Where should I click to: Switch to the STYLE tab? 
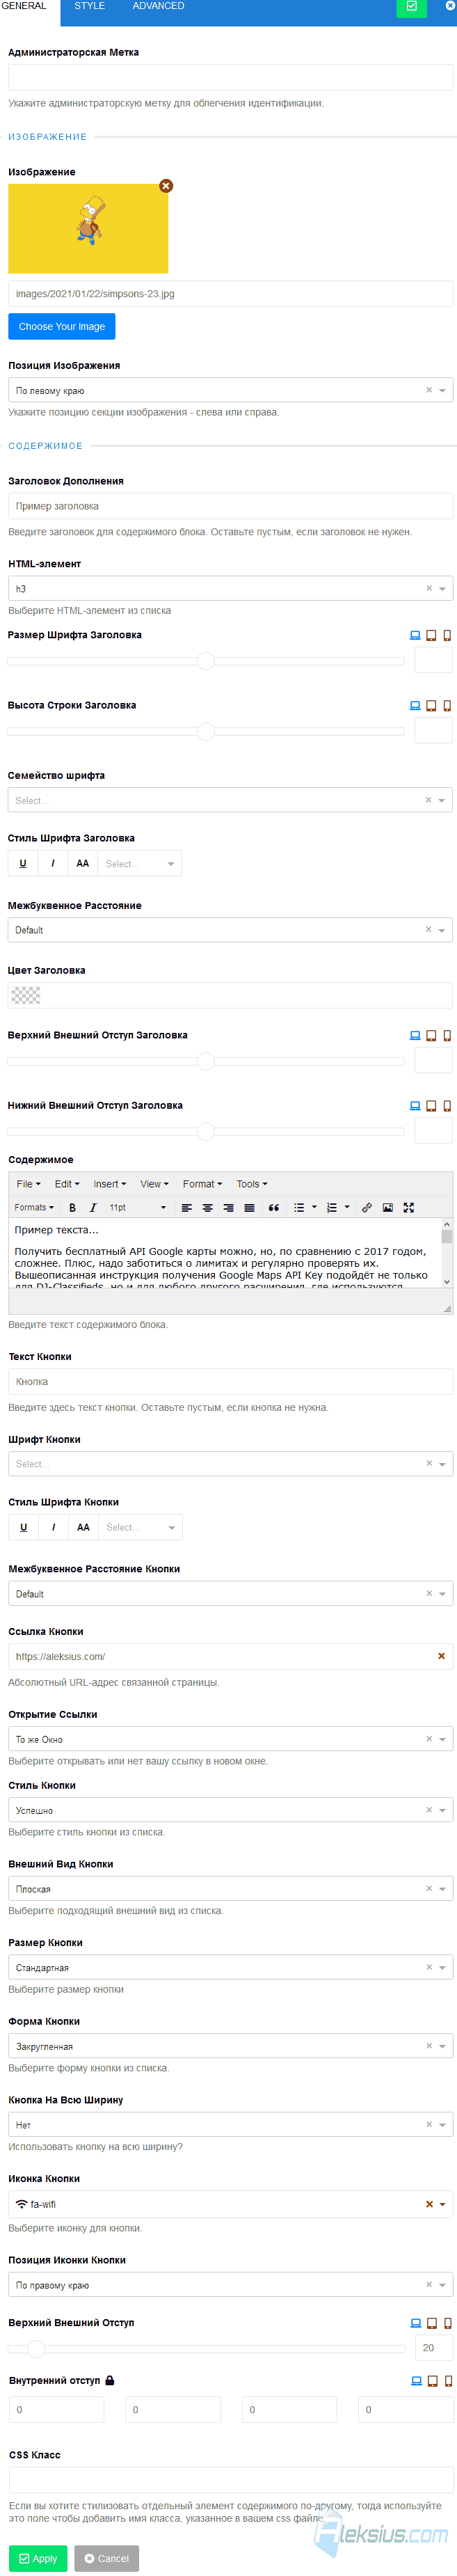click(89, 6)
